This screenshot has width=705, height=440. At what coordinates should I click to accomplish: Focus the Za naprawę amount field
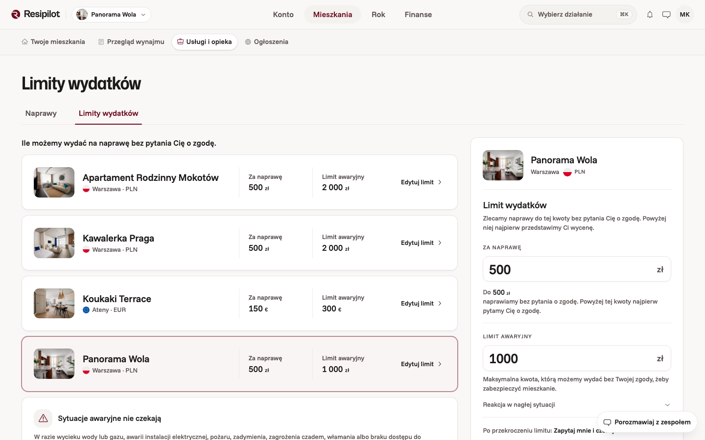click(x=577, y=269)
